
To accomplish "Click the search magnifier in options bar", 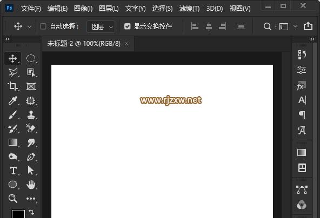I will click(x=268, y=26).
